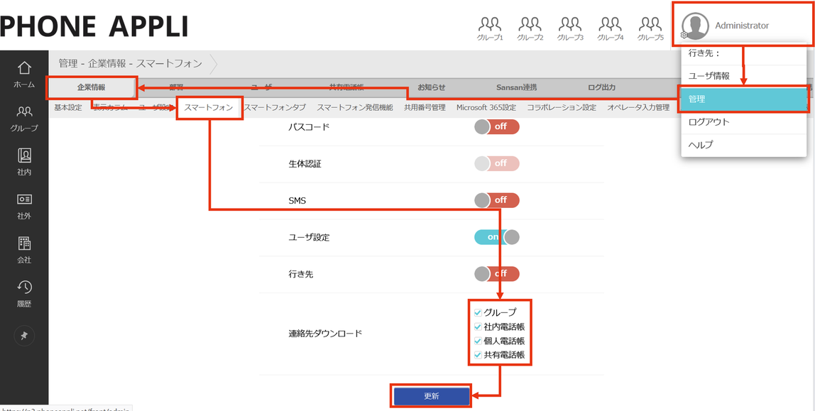Open the ホーム sidebar icon
Screen dimensions: 815x411
click(x=24, y=75)
